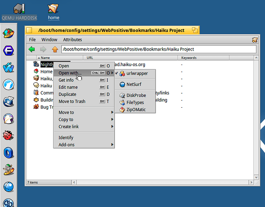The width and height of the screenshot is (265, 207).
Task: Click vertical scrollbar down arrow
Action: point(256,177)
